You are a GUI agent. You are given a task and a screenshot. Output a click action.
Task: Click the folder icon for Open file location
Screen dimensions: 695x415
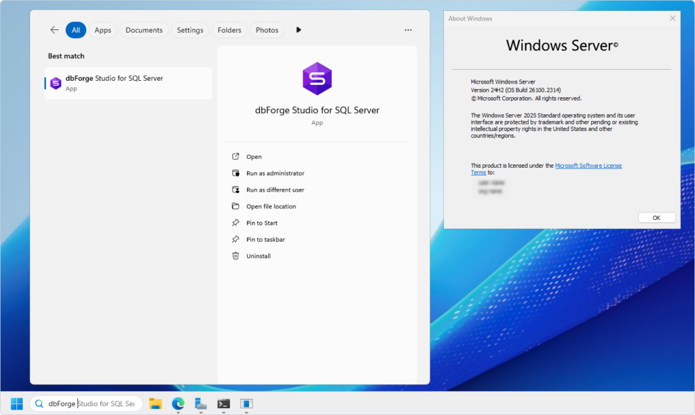point(236,206)
